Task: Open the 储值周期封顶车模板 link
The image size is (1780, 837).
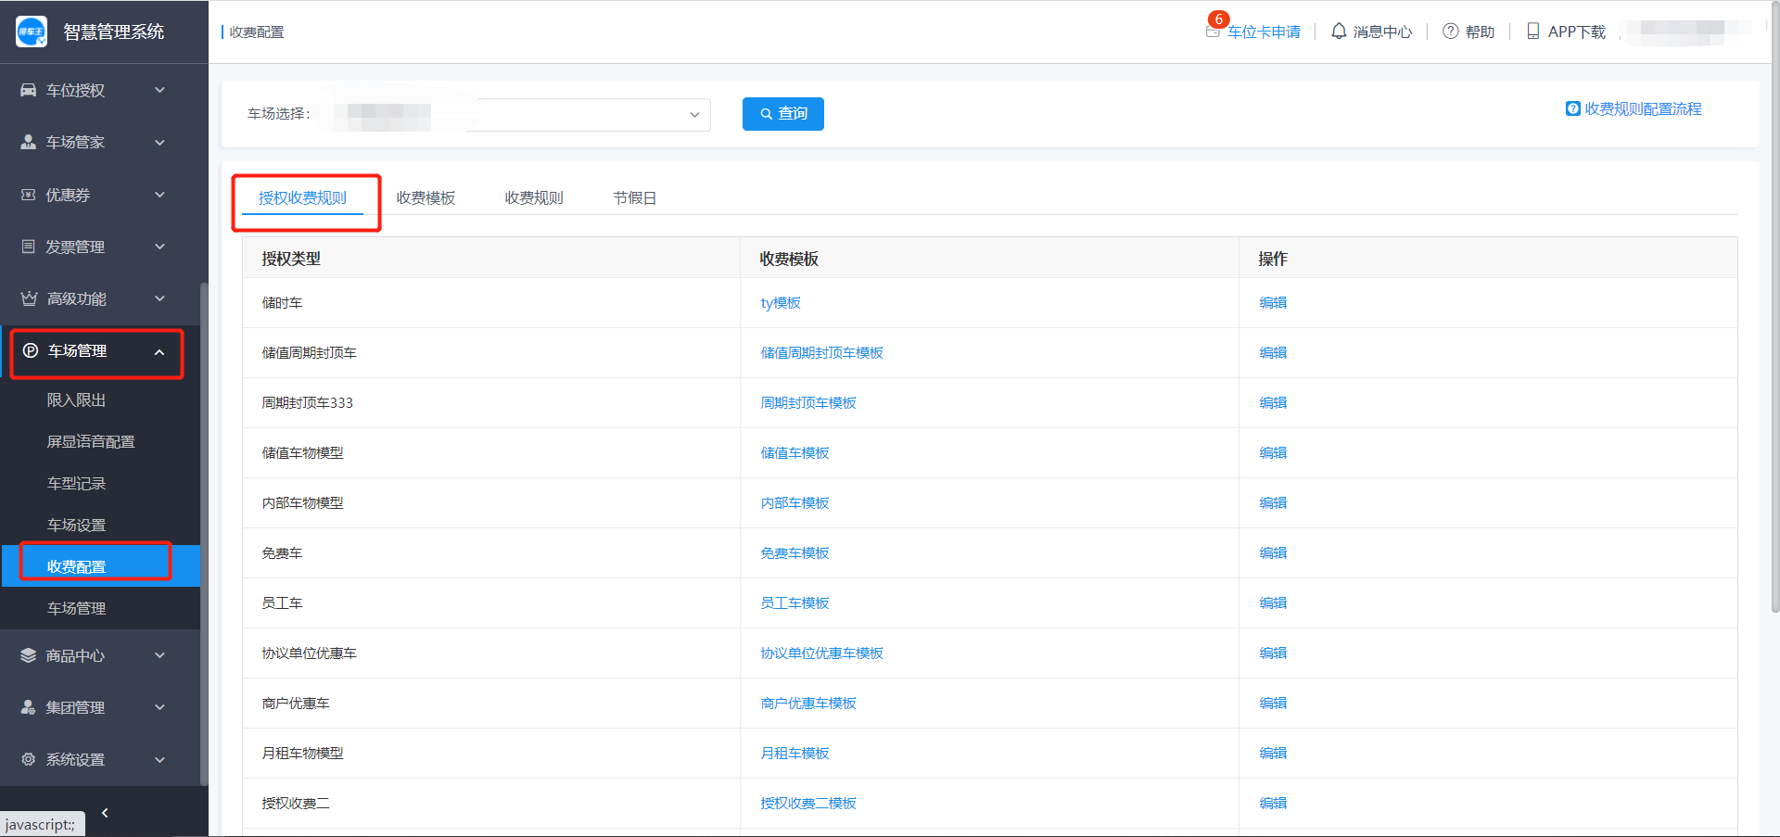Action: pos(821,353)
